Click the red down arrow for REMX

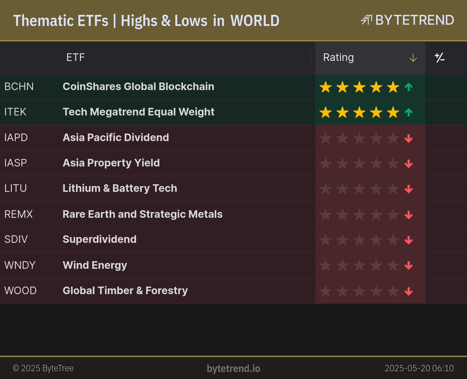point(408,215)
